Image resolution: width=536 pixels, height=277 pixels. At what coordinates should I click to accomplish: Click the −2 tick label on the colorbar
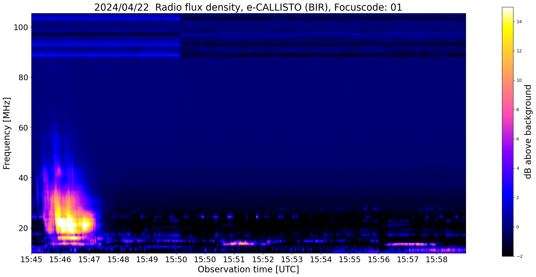click(519, 256)
